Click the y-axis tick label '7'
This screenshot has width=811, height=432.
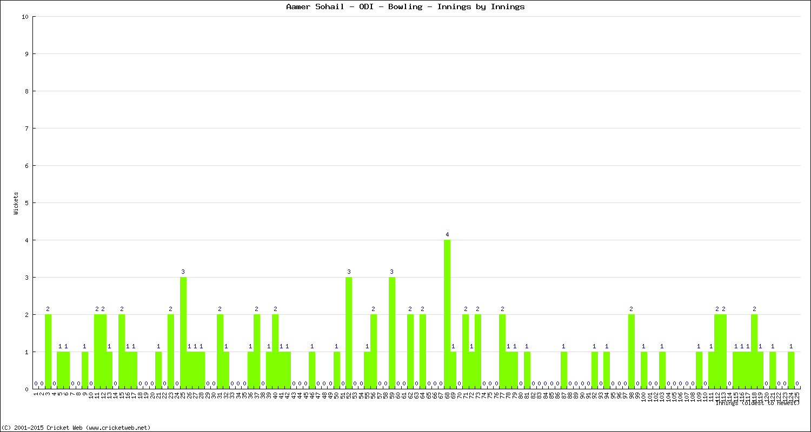(26, 129)
